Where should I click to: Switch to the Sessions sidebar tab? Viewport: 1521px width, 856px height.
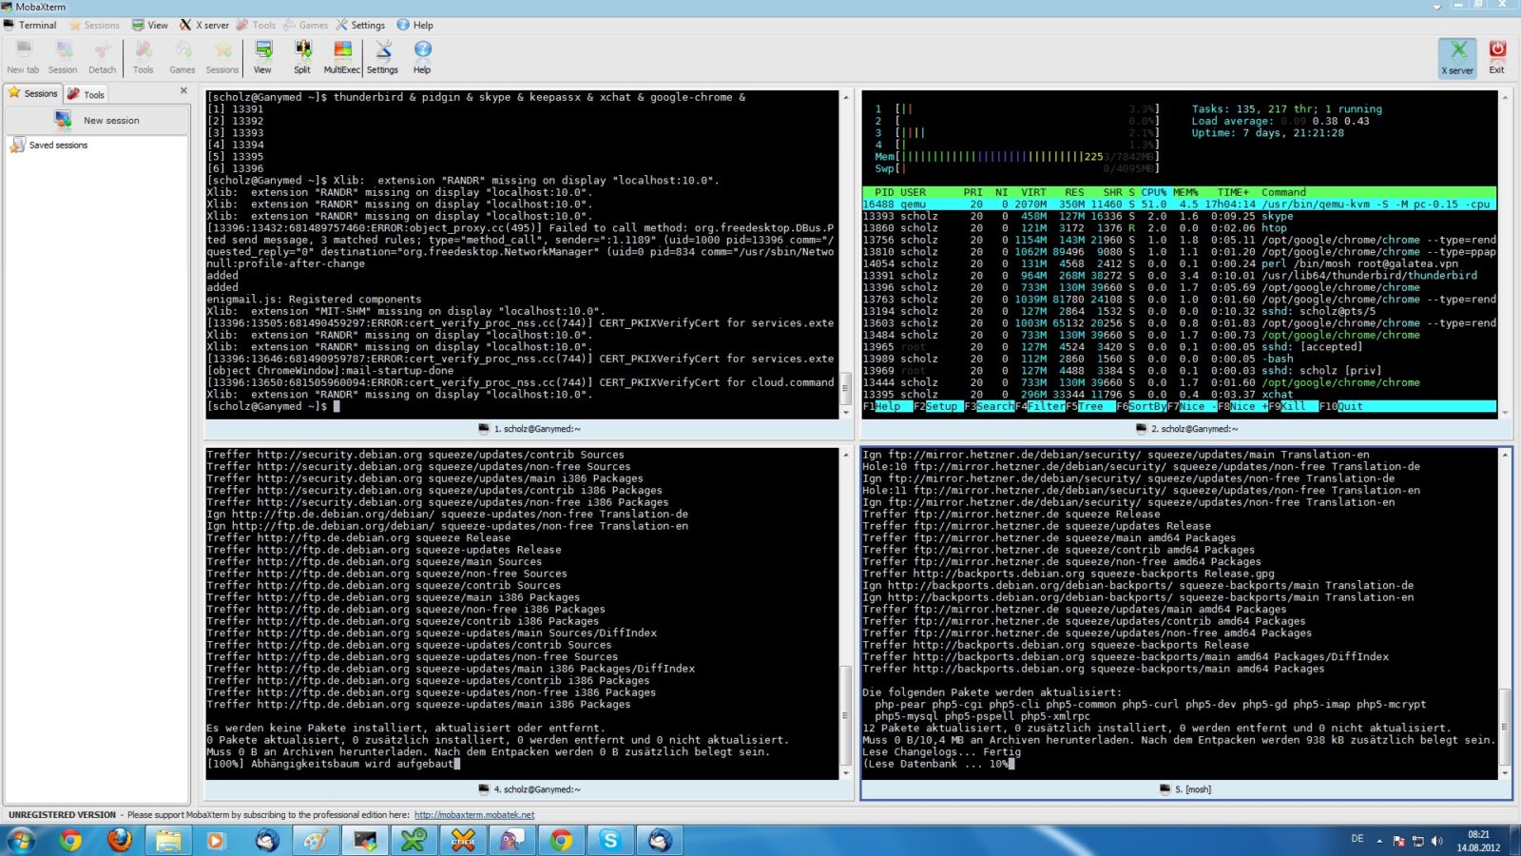pyautogui.click(x=33, y=93)
